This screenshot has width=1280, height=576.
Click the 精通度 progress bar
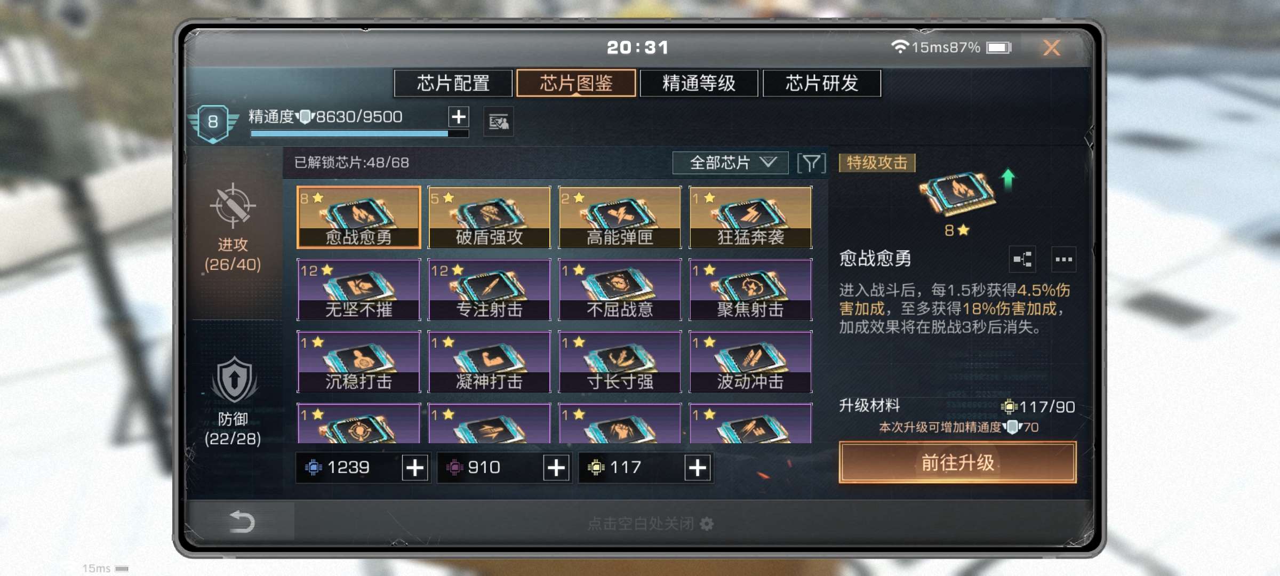coord(359,134)
